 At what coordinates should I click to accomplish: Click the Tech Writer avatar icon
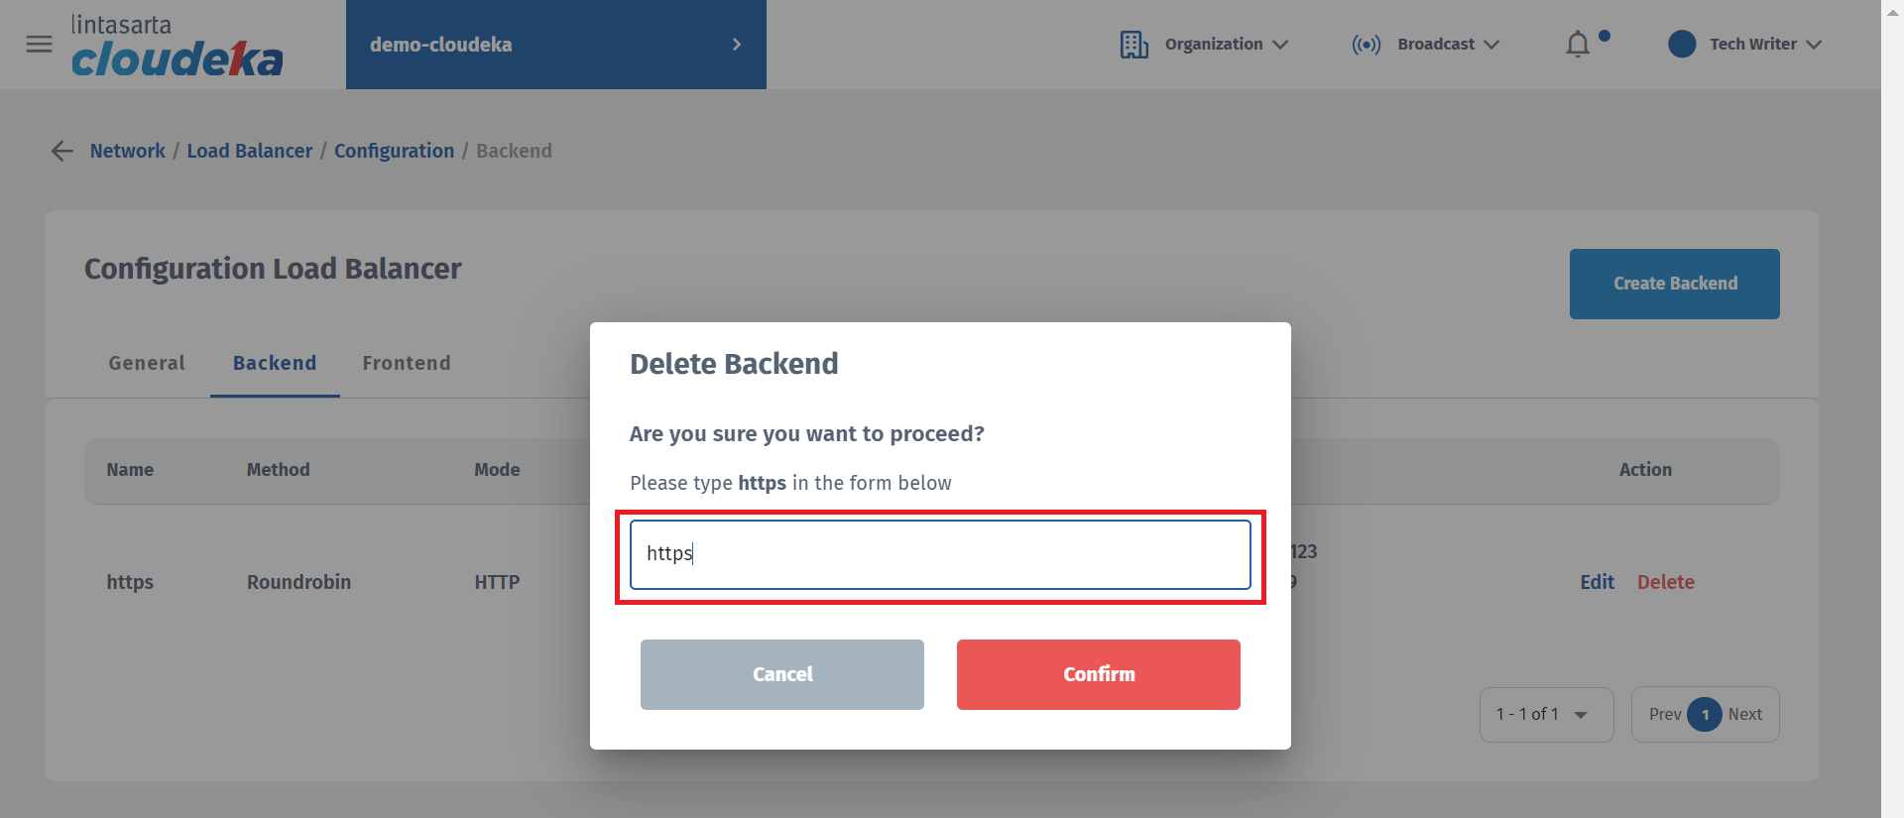click(x=1682, y=45)
